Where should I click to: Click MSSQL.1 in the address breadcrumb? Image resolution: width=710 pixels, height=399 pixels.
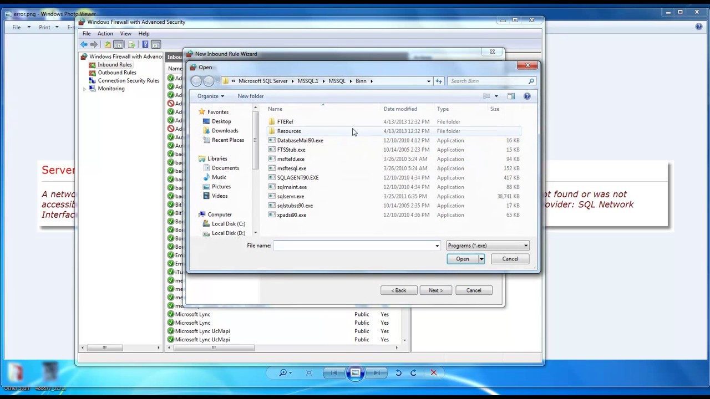(308, 81)
